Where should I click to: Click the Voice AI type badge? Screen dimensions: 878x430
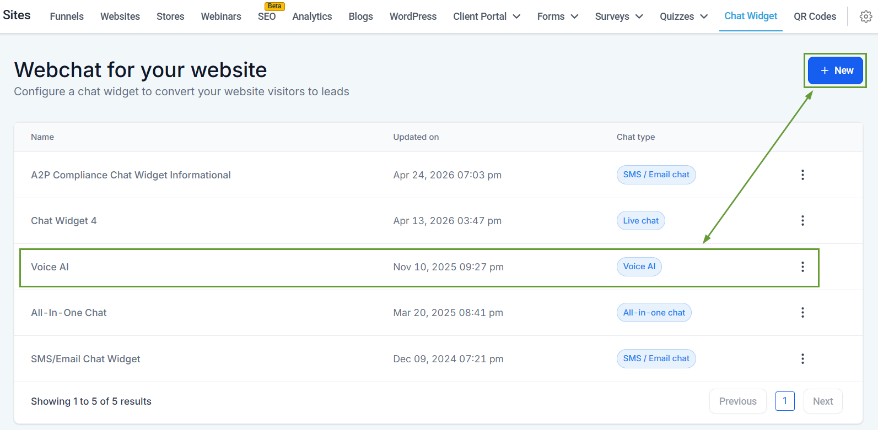[x=639, y=266]
